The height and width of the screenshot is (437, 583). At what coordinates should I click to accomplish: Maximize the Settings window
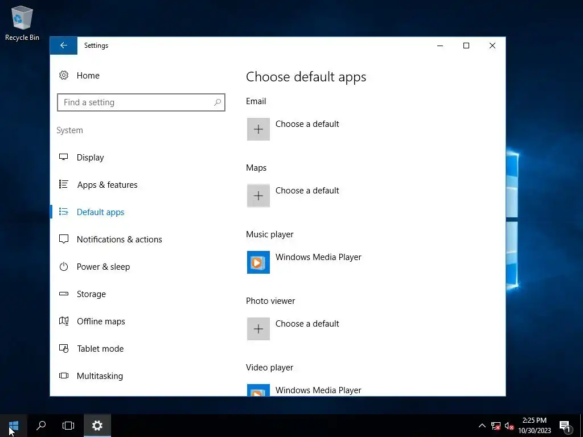click(466, 46)
